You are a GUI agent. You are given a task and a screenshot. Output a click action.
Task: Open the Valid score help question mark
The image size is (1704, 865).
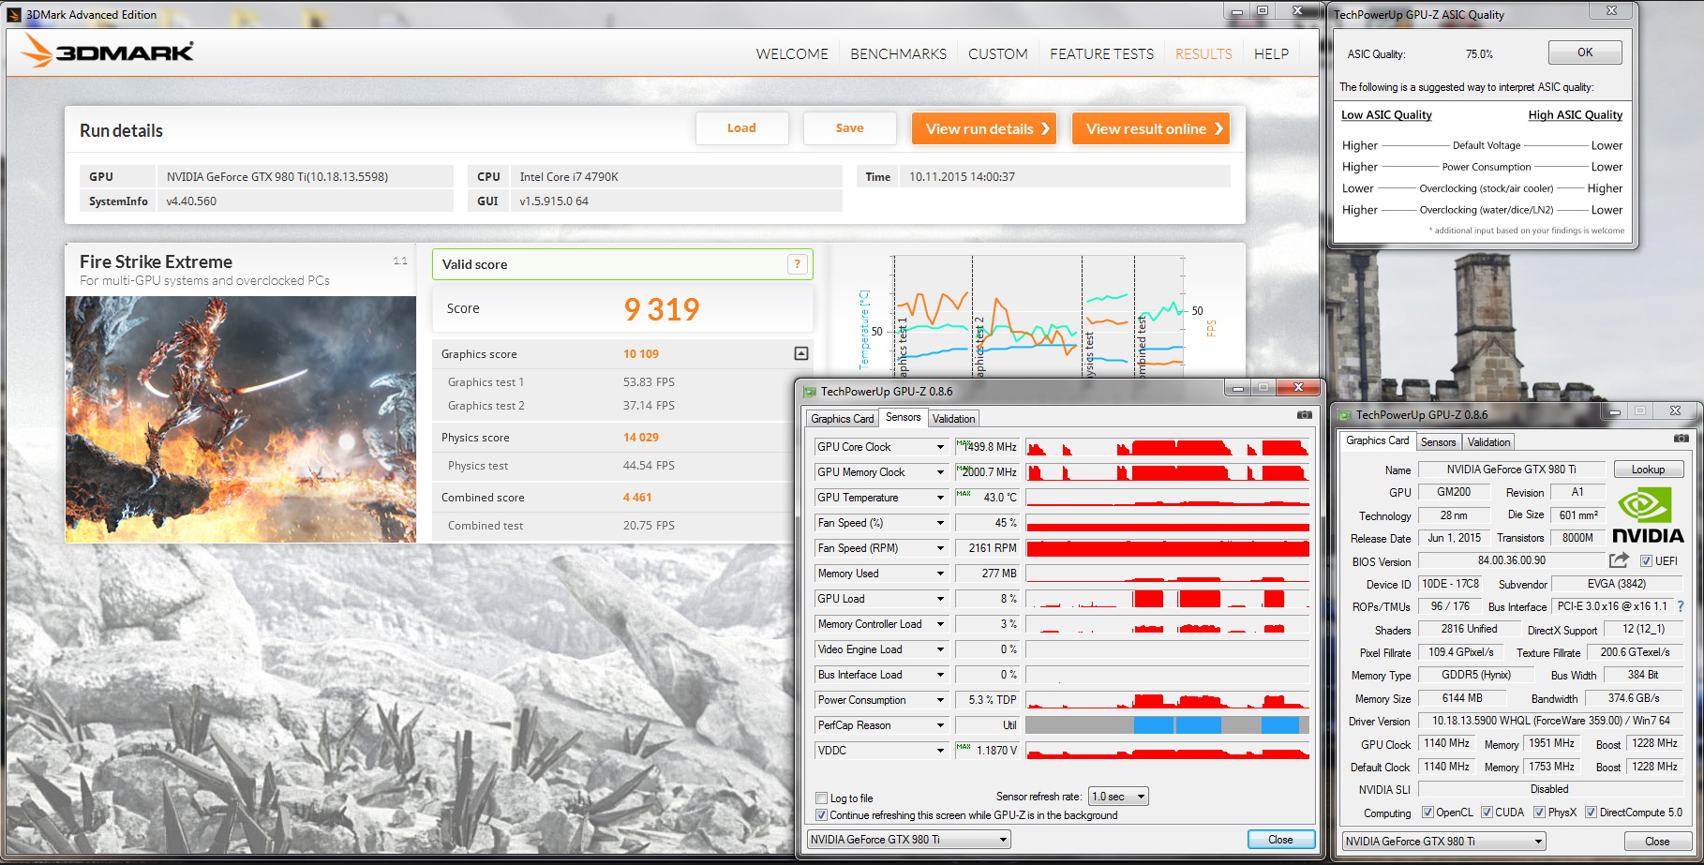pos(797,264)
